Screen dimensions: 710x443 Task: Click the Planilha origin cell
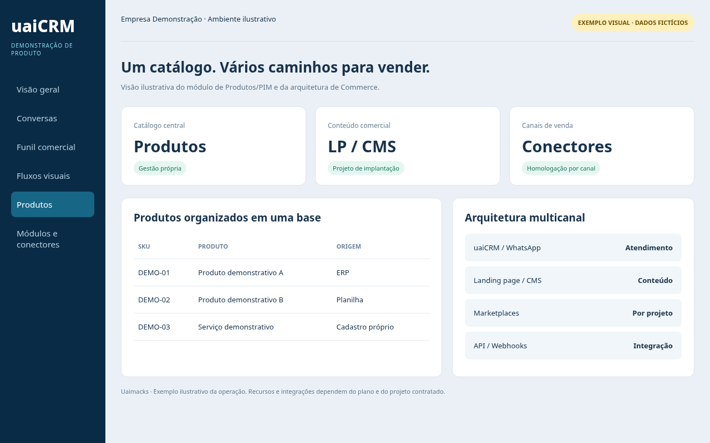[x=350, y=300]
